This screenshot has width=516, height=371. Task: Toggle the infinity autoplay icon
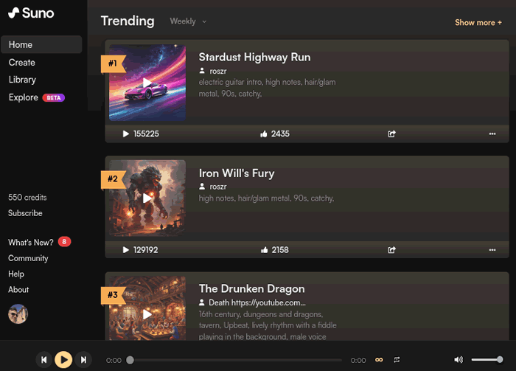(379, 360)
